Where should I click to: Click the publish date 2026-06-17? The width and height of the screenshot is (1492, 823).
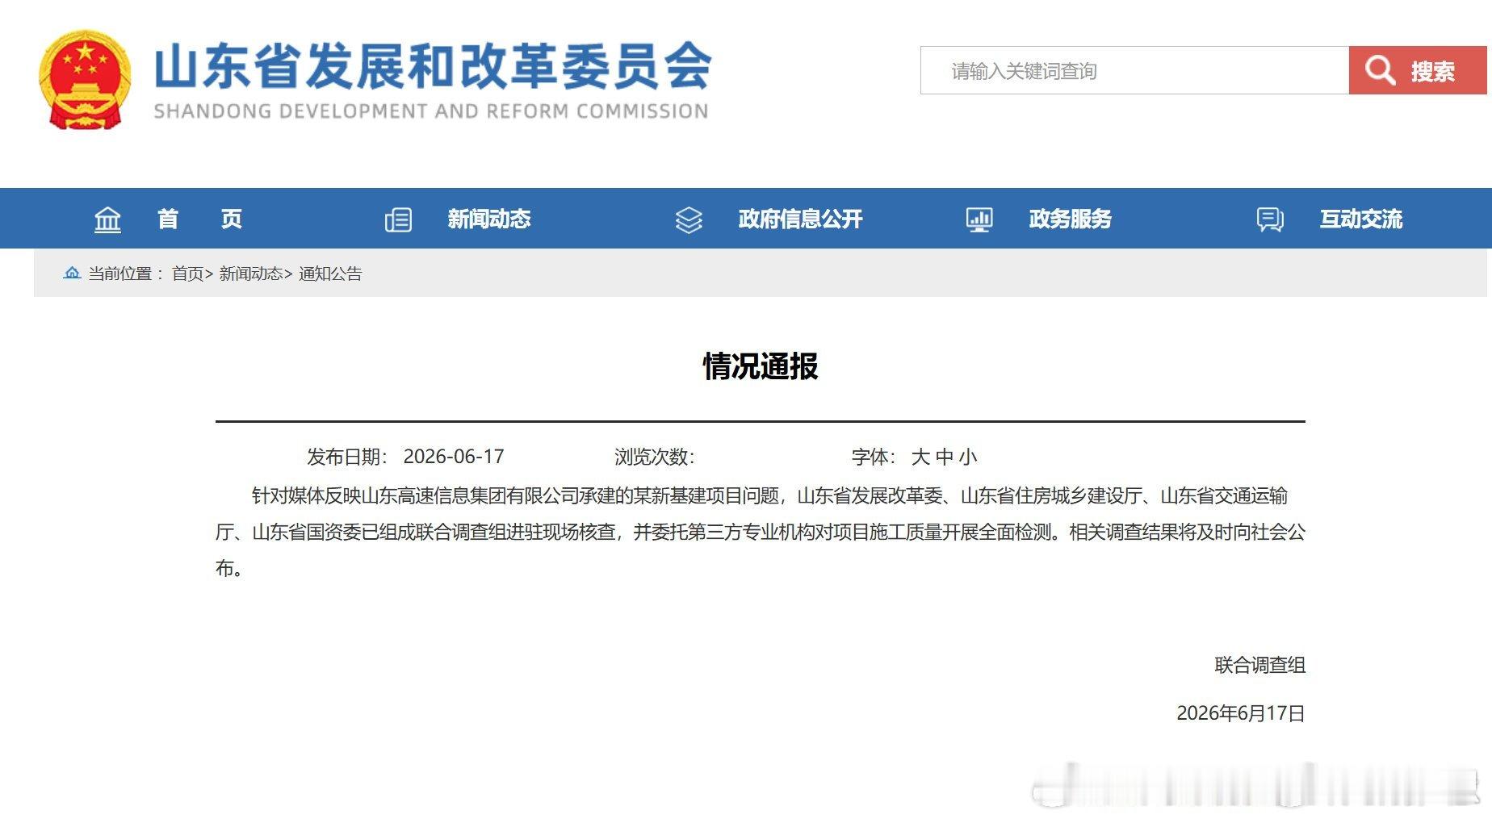click(x=454, y=457)
